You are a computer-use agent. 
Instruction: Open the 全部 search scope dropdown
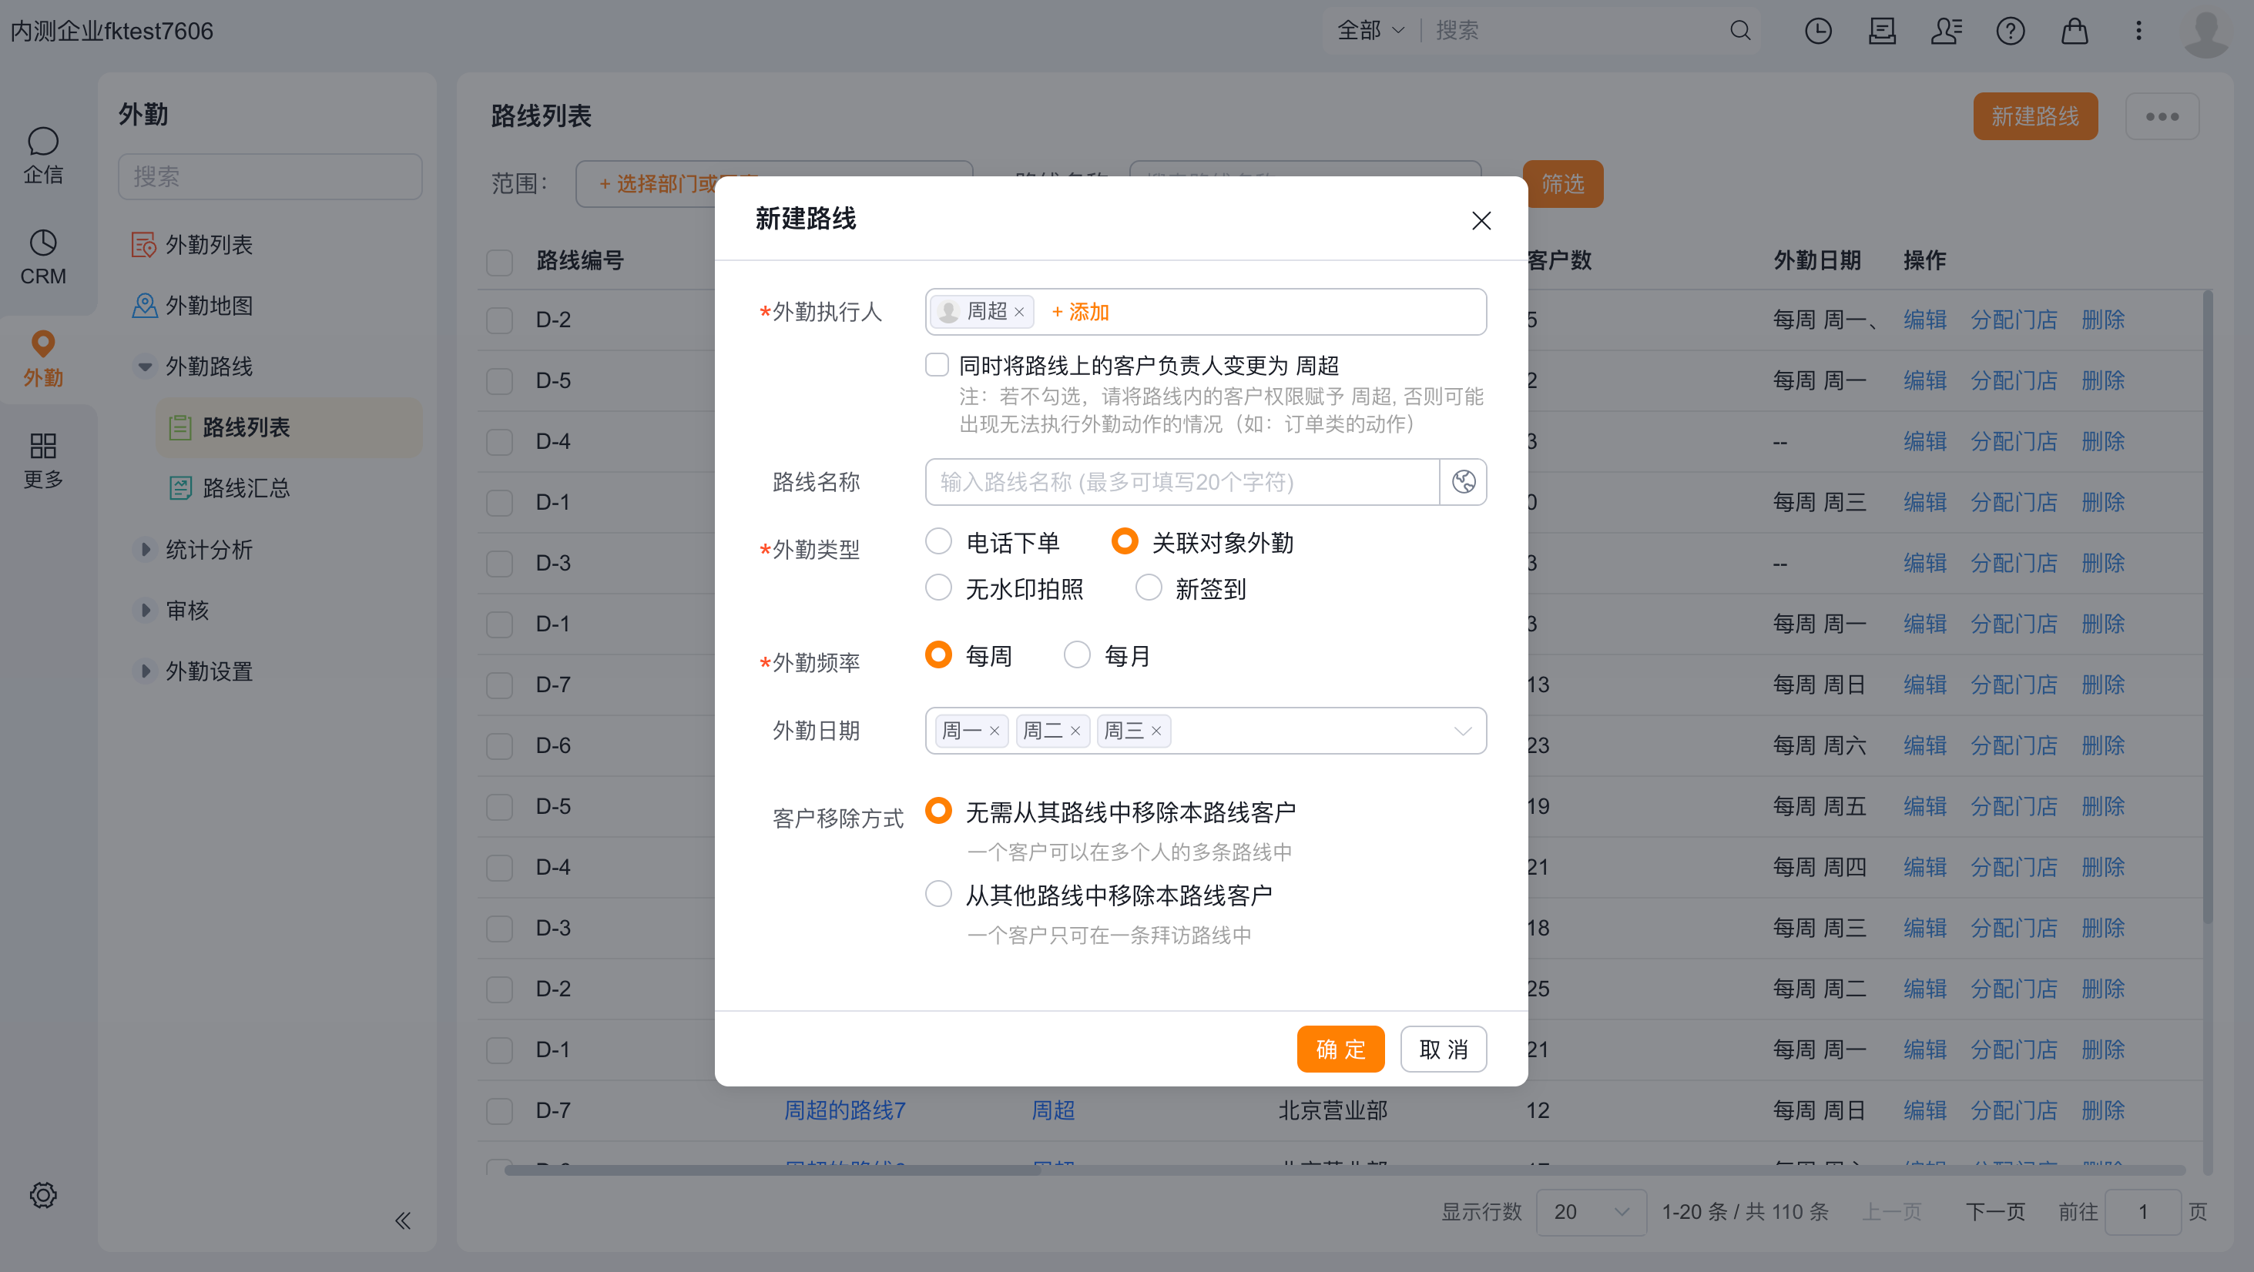tap(1370, 31)
